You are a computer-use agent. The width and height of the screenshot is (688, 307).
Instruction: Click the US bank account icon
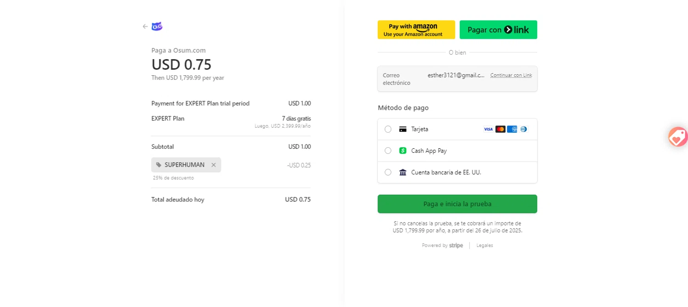click(x=403, y=173)
